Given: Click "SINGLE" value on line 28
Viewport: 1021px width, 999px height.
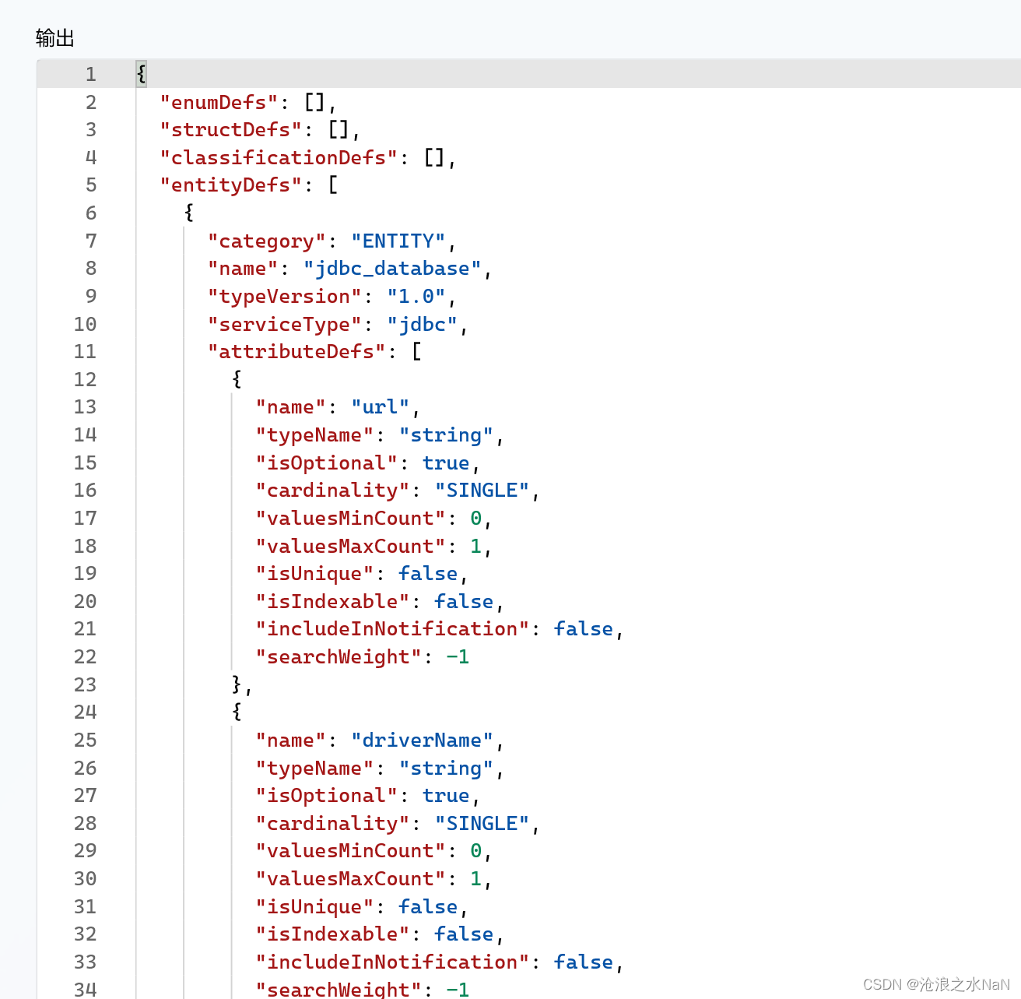Looking at the screenshot, I should (x=482, y=823).
